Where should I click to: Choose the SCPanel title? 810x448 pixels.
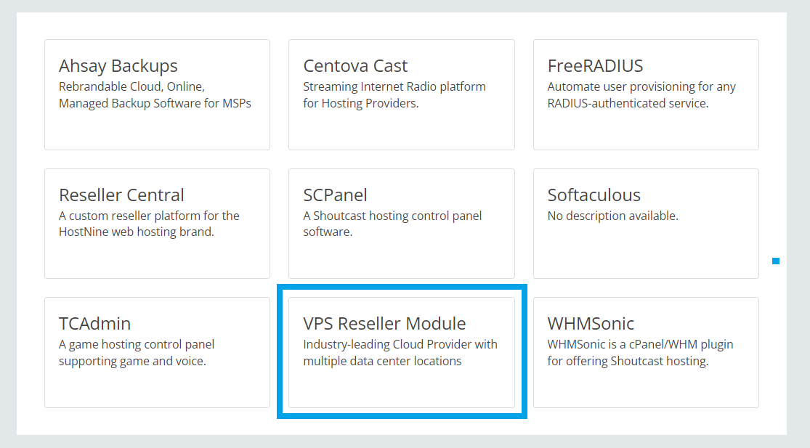pyautogui.click(x=335, y=195)
